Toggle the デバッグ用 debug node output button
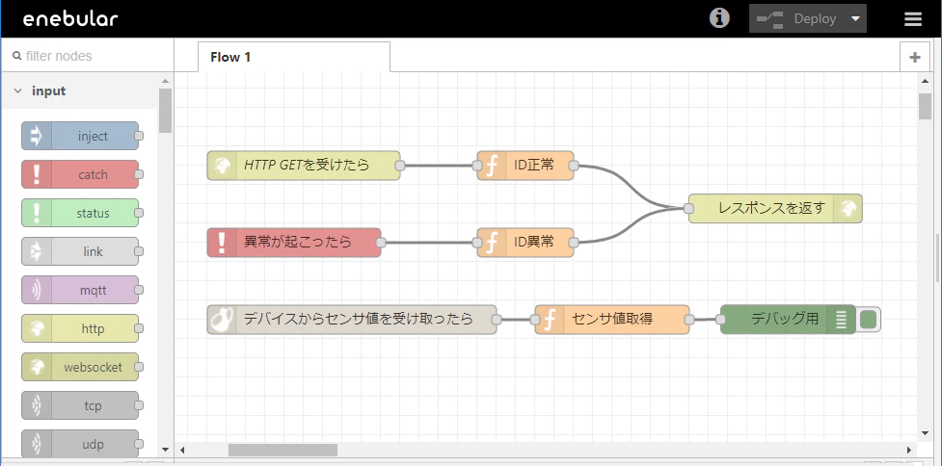The width and height of the screenshot is (942, 466). 868,319
